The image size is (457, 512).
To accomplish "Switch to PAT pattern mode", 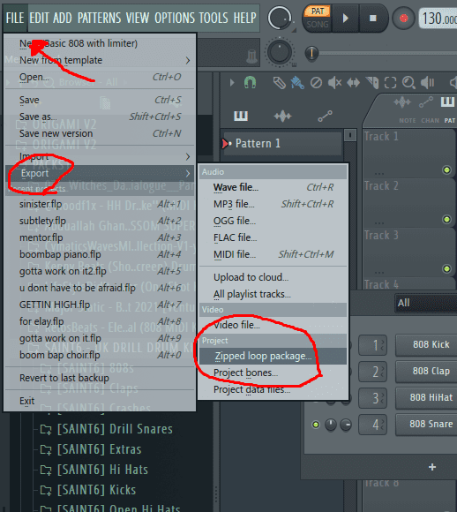I will pos(318,11).
